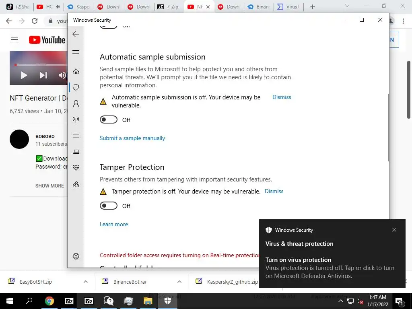The image size is (412, 309).
Task: Go back in Windows Security
Action: (x=76, y=34)
